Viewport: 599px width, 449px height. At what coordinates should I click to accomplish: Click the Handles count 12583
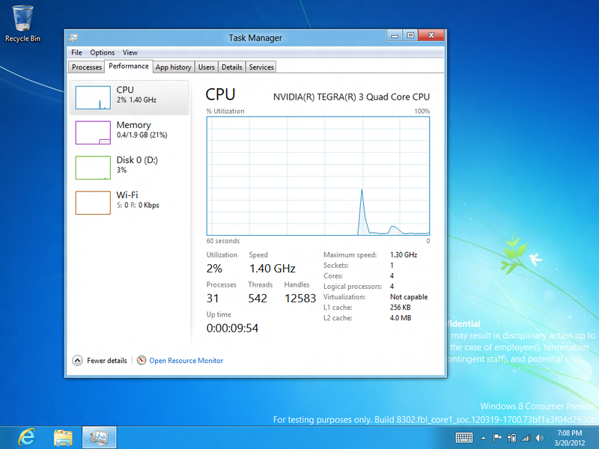pyautogui.click(x=300, y=298)
